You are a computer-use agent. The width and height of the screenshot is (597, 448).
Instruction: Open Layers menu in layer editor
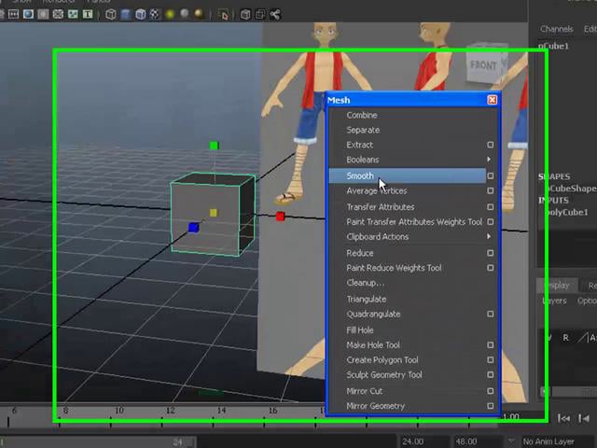tap(554, 301)
